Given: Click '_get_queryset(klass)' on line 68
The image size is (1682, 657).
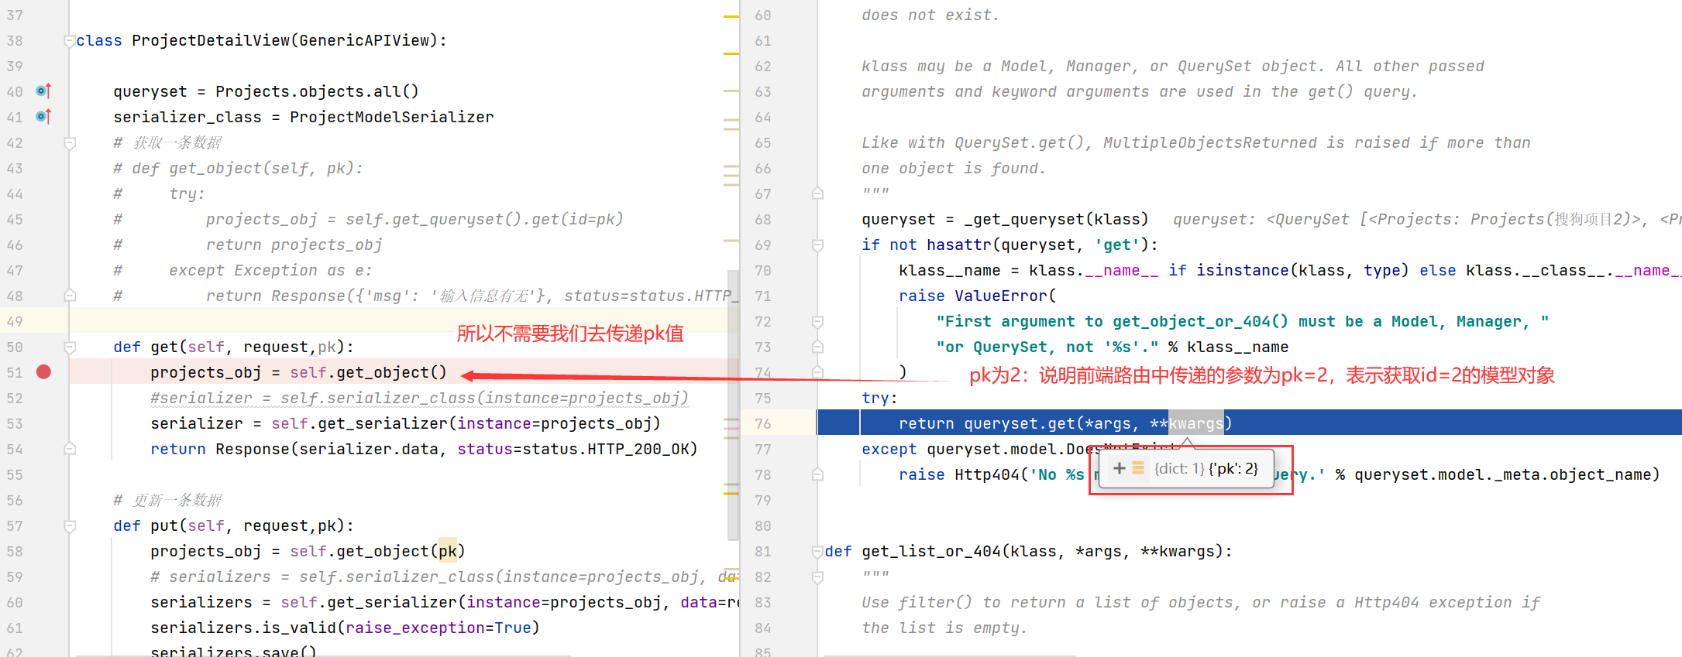Looking at the screenshot, I should 1056,219.
